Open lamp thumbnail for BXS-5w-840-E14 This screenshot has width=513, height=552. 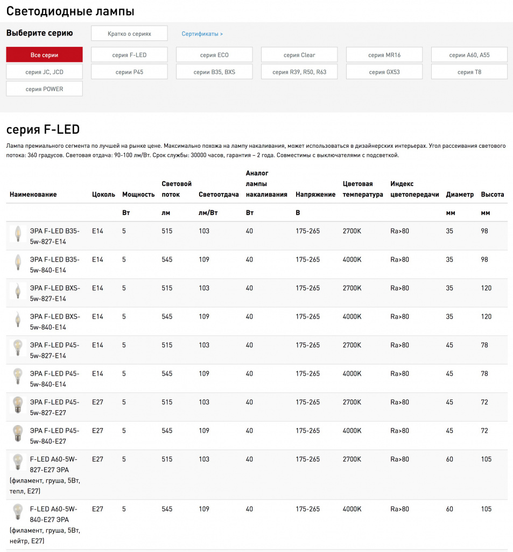18,319
